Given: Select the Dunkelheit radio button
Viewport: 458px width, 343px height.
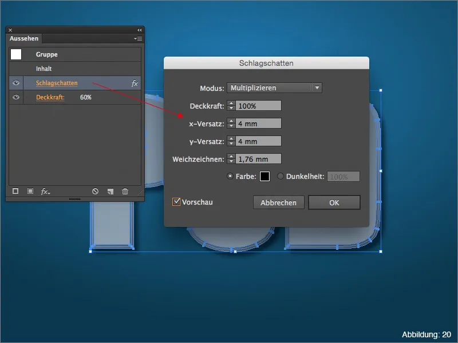Looking at the screenshot, I should (x=281, y=176).
